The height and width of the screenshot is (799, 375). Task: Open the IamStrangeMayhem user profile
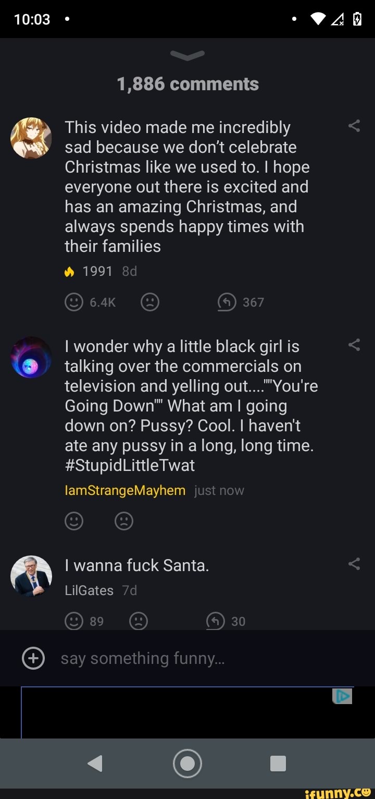tap(125, 490)
